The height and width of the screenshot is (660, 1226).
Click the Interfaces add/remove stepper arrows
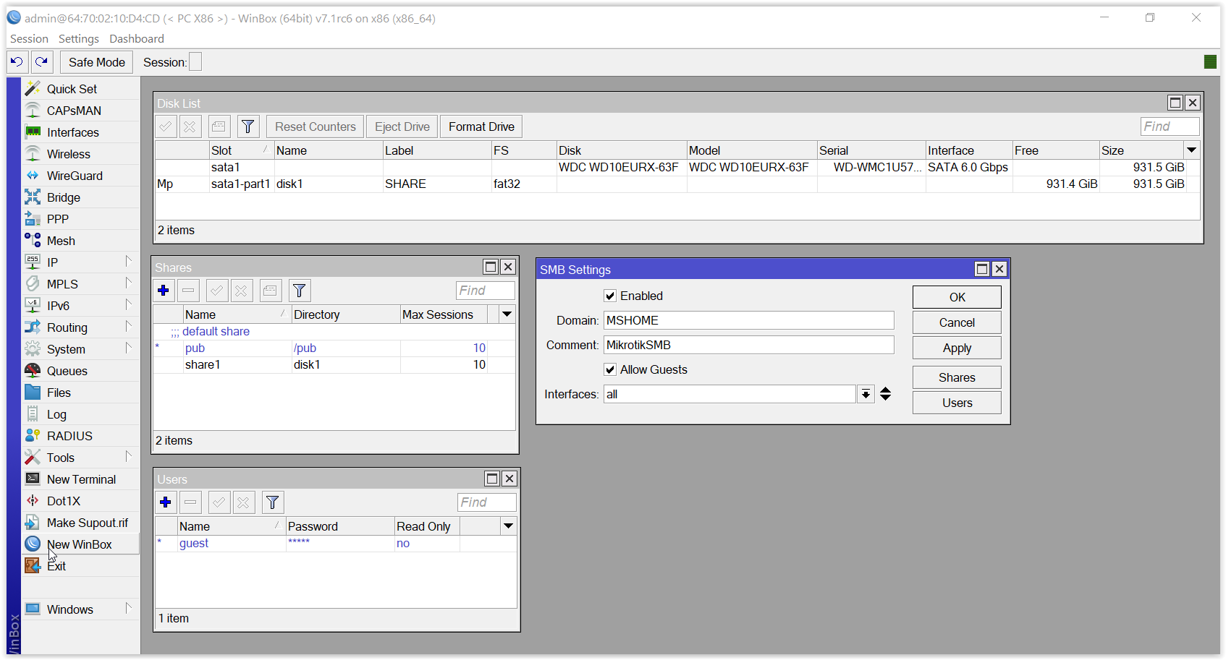pyautogui.click(x=885, y=394)
